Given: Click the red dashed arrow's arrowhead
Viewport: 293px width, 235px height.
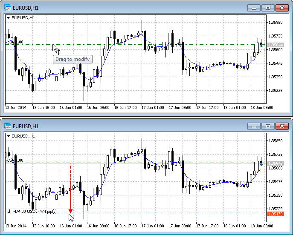Looking at the screenshot, I should [70, 210].
